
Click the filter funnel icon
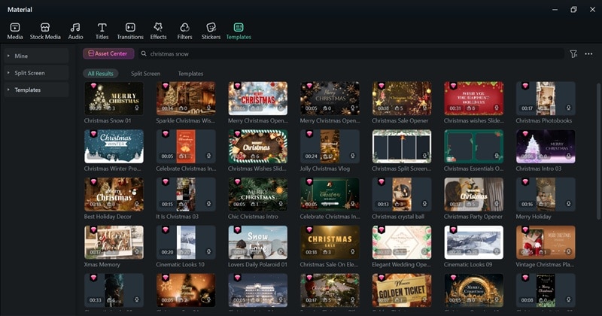pyautogui.click(x=573, y=54)
